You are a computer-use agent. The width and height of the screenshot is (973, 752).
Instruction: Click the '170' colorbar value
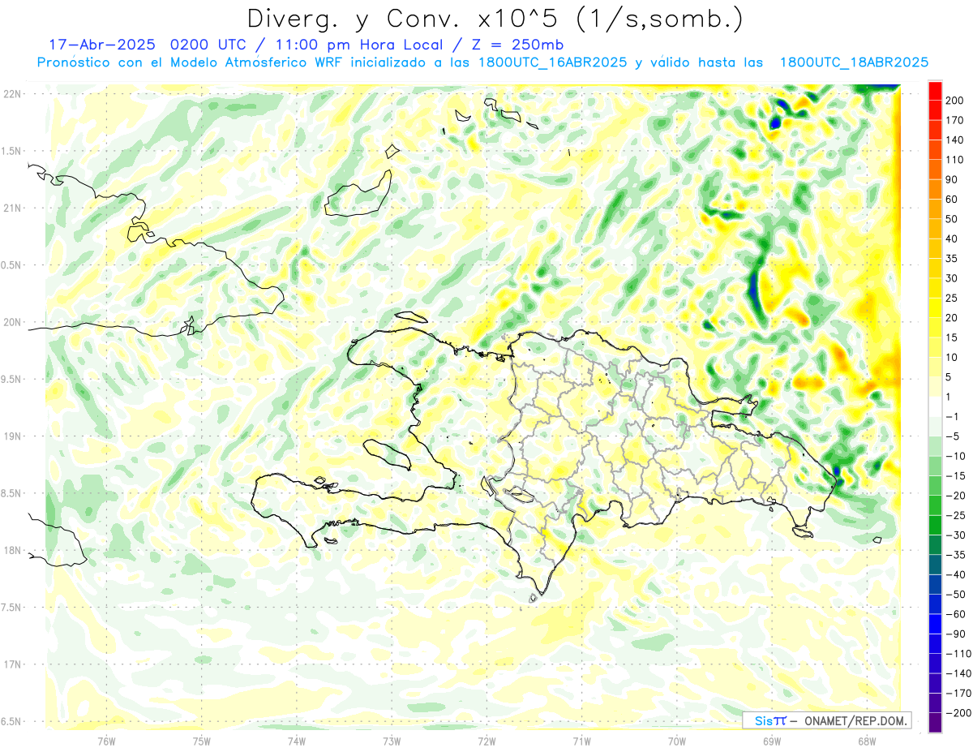pos(955,120)
